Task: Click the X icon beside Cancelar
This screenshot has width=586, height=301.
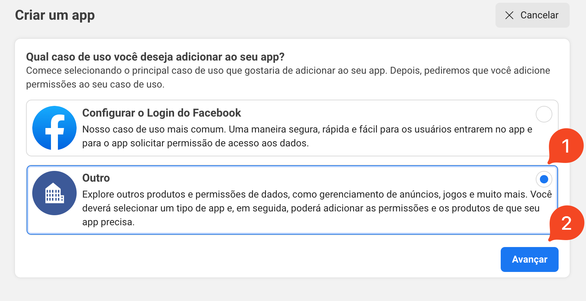Action: pos(509,15)
